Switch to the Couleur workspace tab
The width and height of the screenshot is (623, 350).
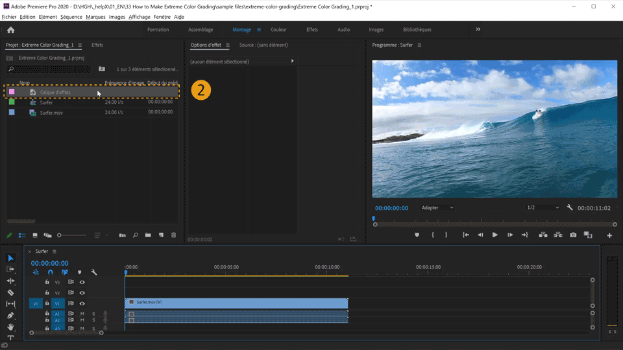278,30
